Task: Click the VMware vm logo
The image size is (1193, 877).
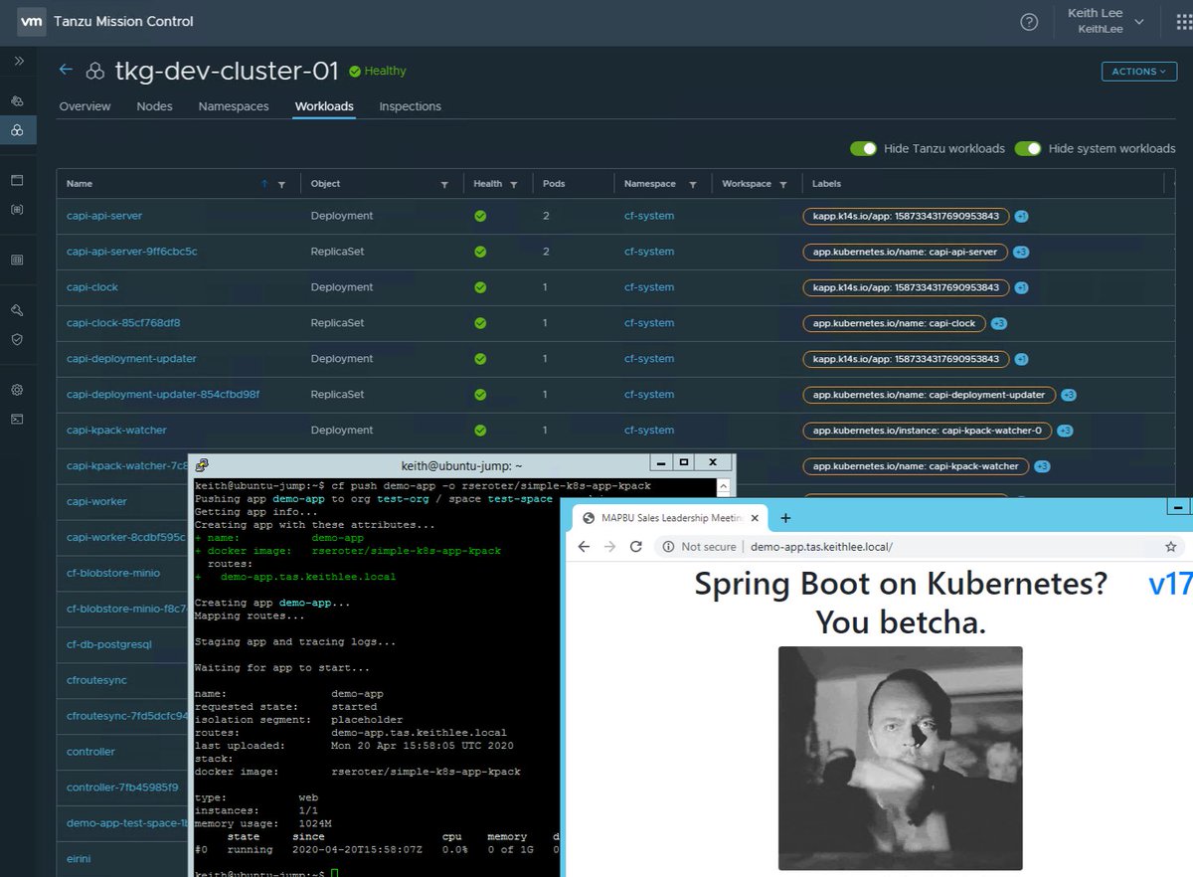Action: (32, 22)
